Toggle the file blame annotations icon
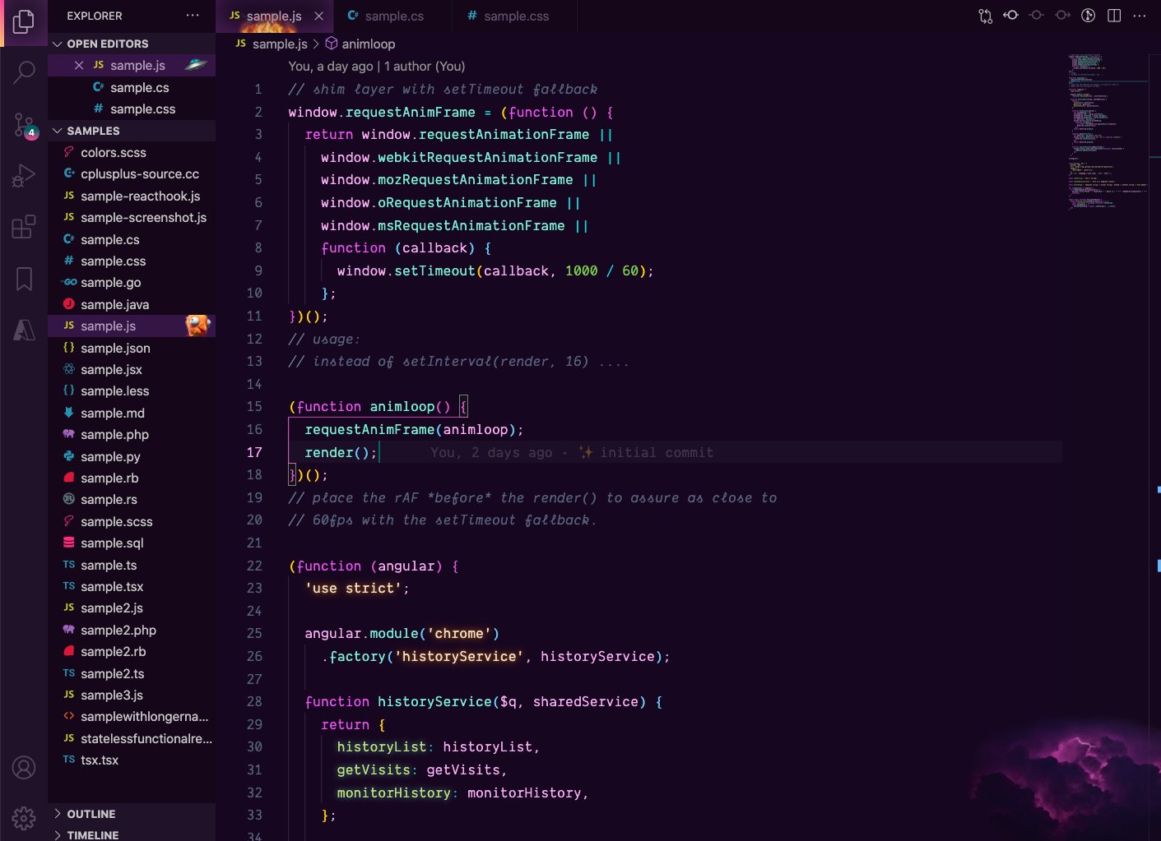 tap(1088, 16)
